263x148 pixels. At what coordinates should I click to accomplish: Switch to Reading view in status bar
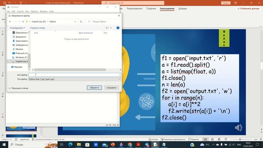219,139
